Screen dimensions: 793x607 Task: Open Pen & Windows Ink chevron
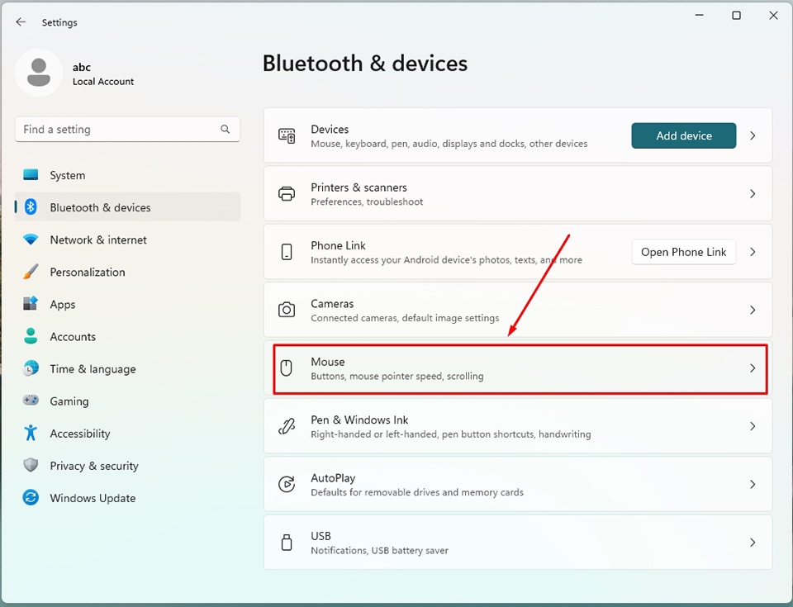[x=753, y=426]
